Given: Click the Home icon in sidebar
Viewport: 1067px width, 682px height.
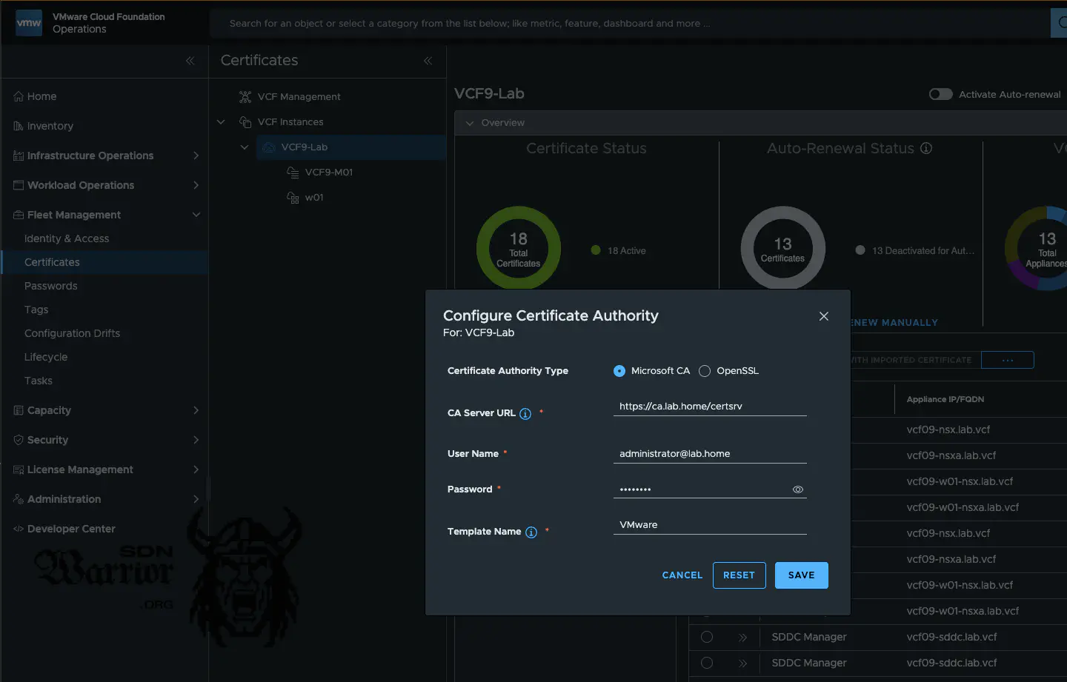Looking at the screenshot, I should (19, 96).
